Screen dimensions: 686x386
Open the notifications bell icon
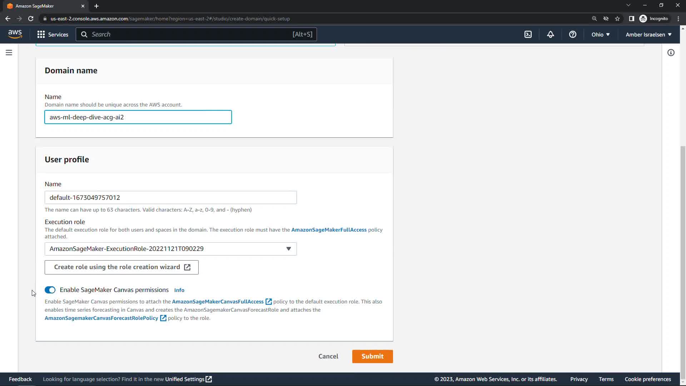550,34
